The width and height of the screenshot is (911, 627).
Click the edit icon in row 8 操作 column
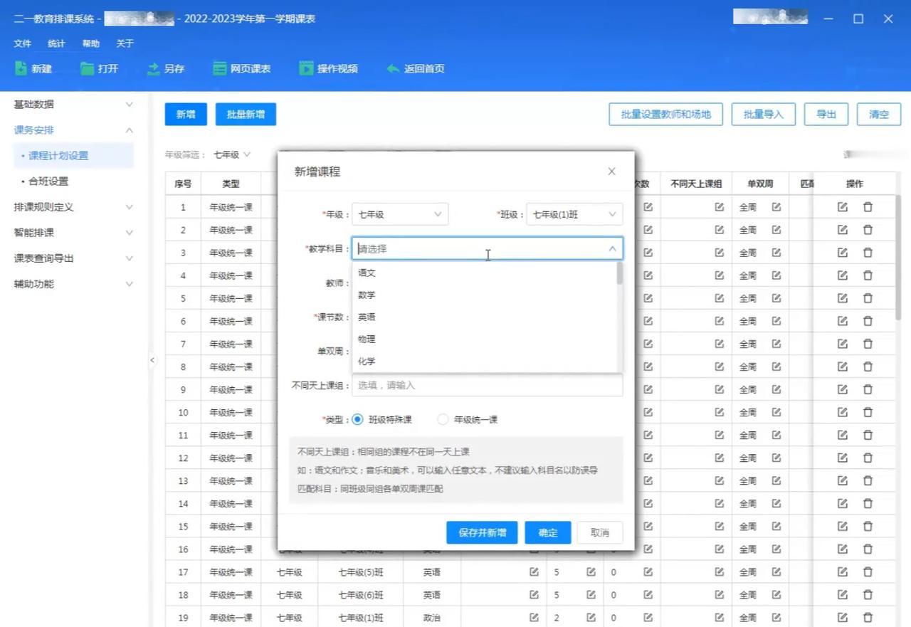pyautogui.click(x=843, y=367)
